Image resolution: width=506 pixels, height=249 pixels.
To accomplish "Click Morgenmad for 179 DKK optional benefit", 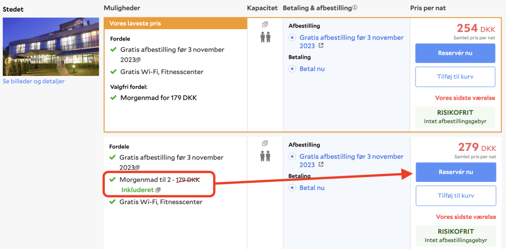I will (x=159, y=97).
